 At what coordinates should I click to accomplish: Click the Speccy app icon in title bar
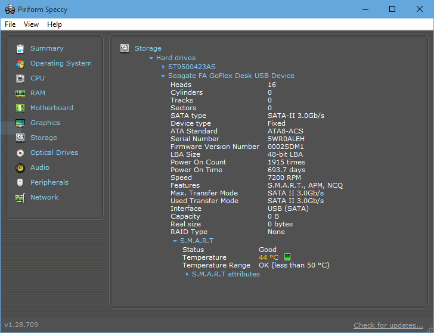point(10,9)
